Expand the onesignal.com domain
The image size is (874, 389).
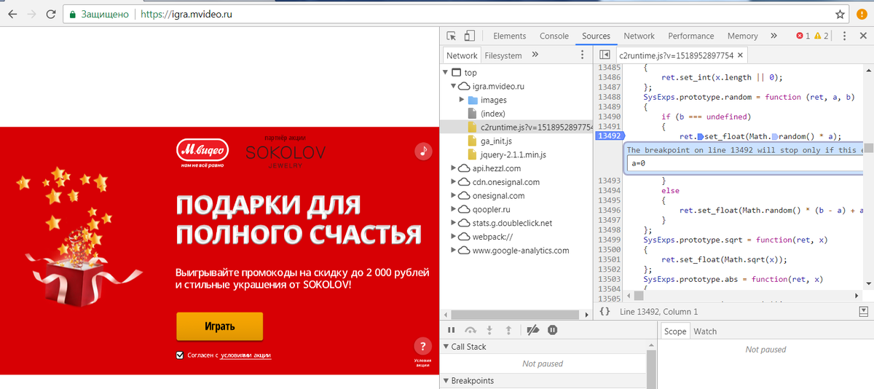click(x=454, y=195)
